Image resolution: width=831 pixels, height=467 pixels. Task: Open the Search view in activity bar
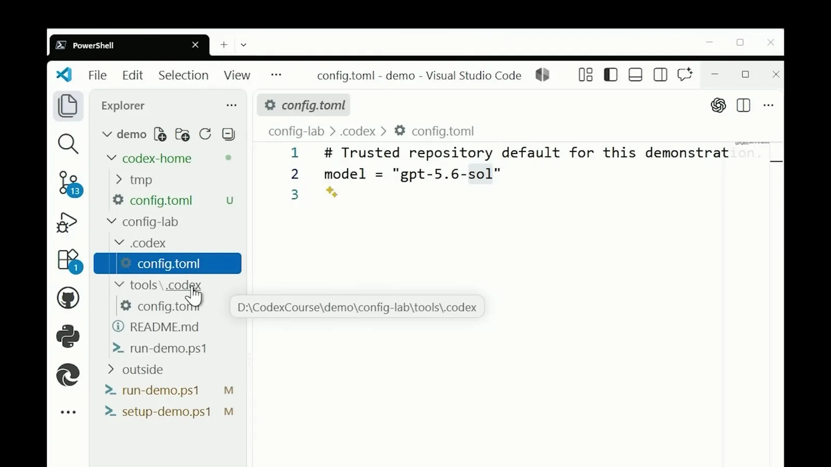pyautogui.click(x=68, y=144)
